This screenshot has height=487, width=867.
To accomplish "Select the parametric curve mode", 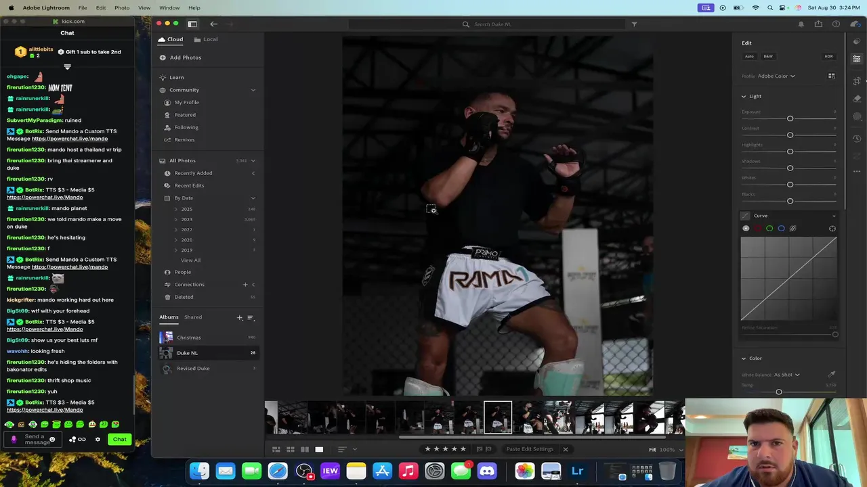I will (792, 229).
